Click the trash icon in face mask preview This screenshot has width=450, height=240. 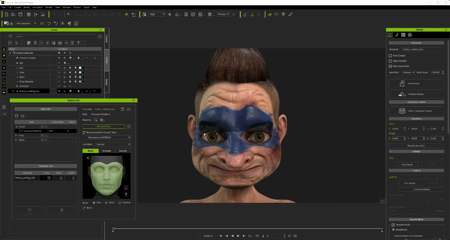click(x=126, y=194)
